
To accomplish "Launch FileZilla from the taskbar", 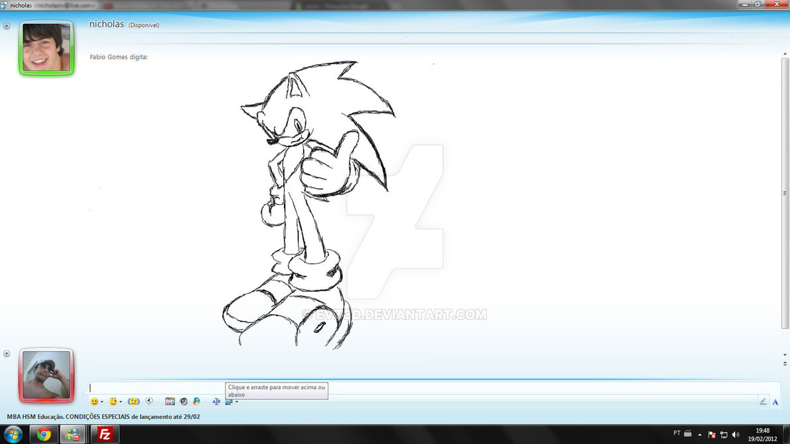I will click(104, 434).
